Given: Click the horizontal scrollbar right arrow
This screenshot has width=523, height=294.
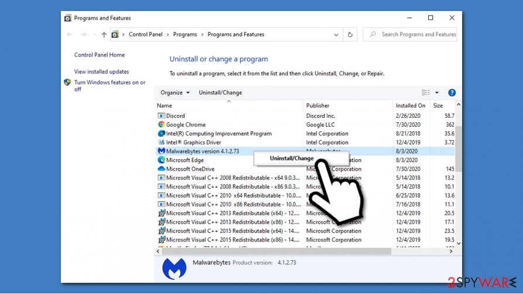Looking at the screenshot, I should [x=451, y=251].
